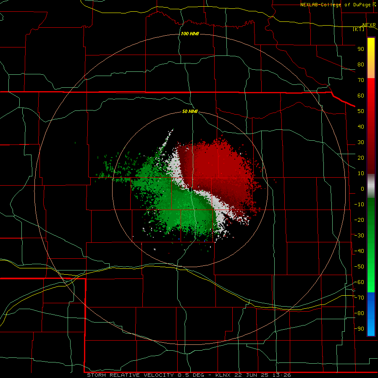This screenshot has height=378, width=378.
Task: Click the red segment of the color bar
Action: click(x=371, y=126)
